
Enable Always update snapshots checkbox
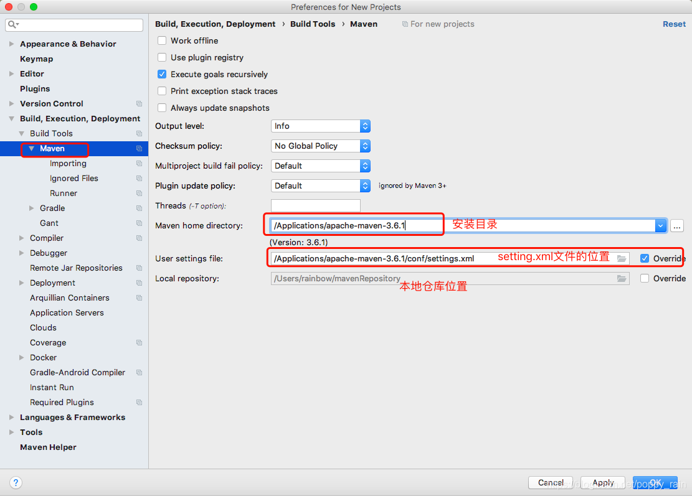coord(162,108)
